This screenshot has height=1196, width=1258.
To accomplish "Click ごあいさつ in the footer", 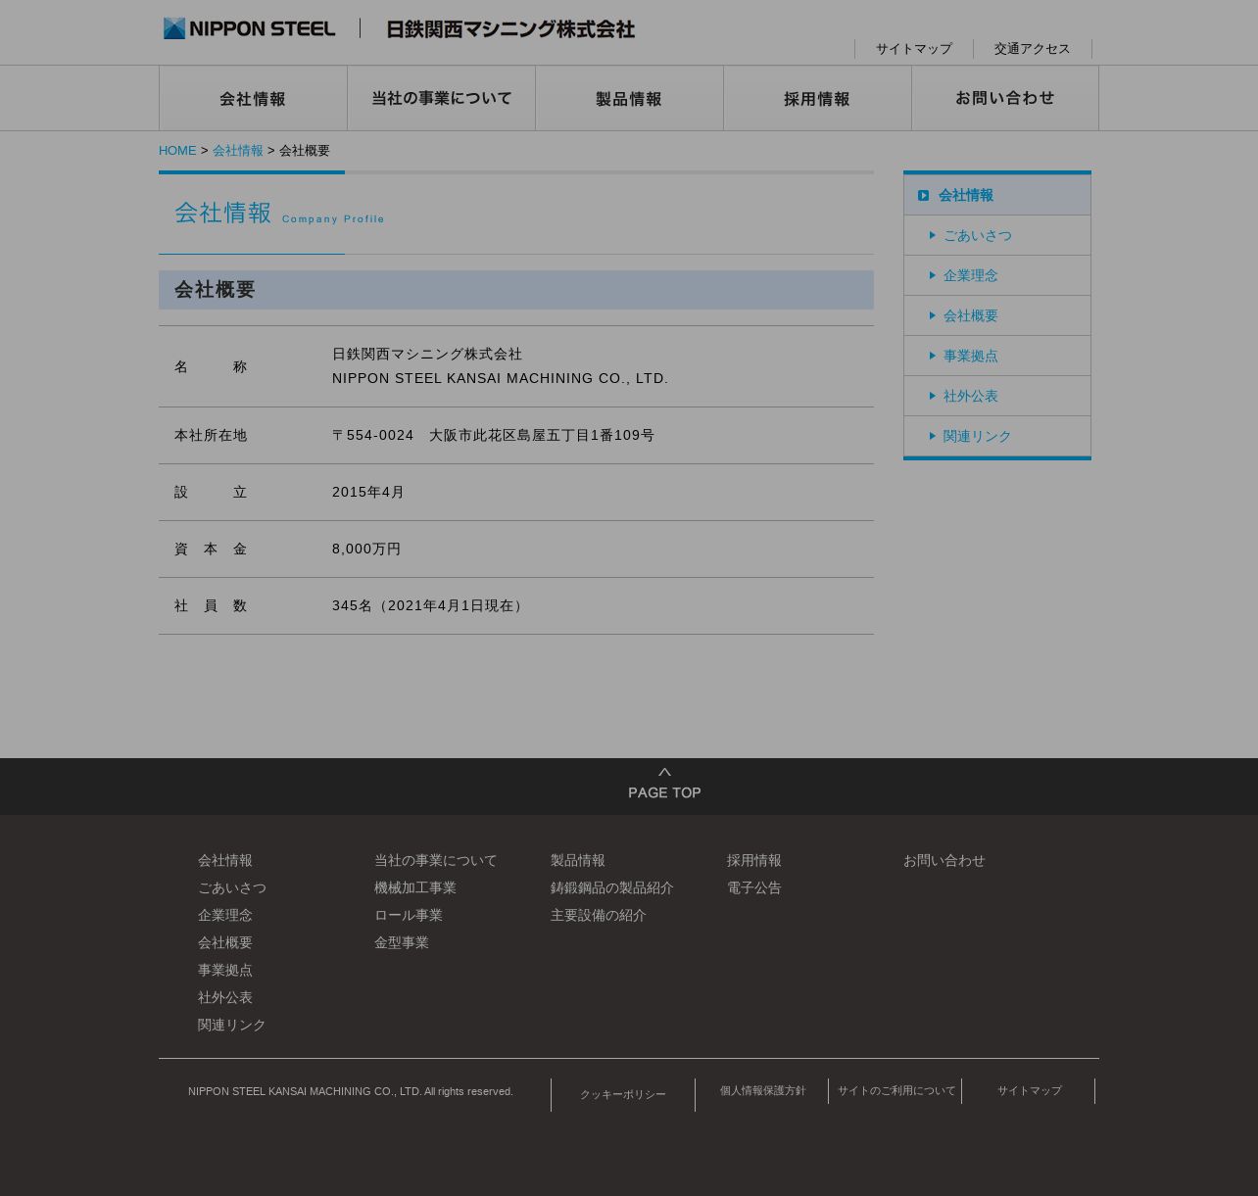I will pos(232,887).
